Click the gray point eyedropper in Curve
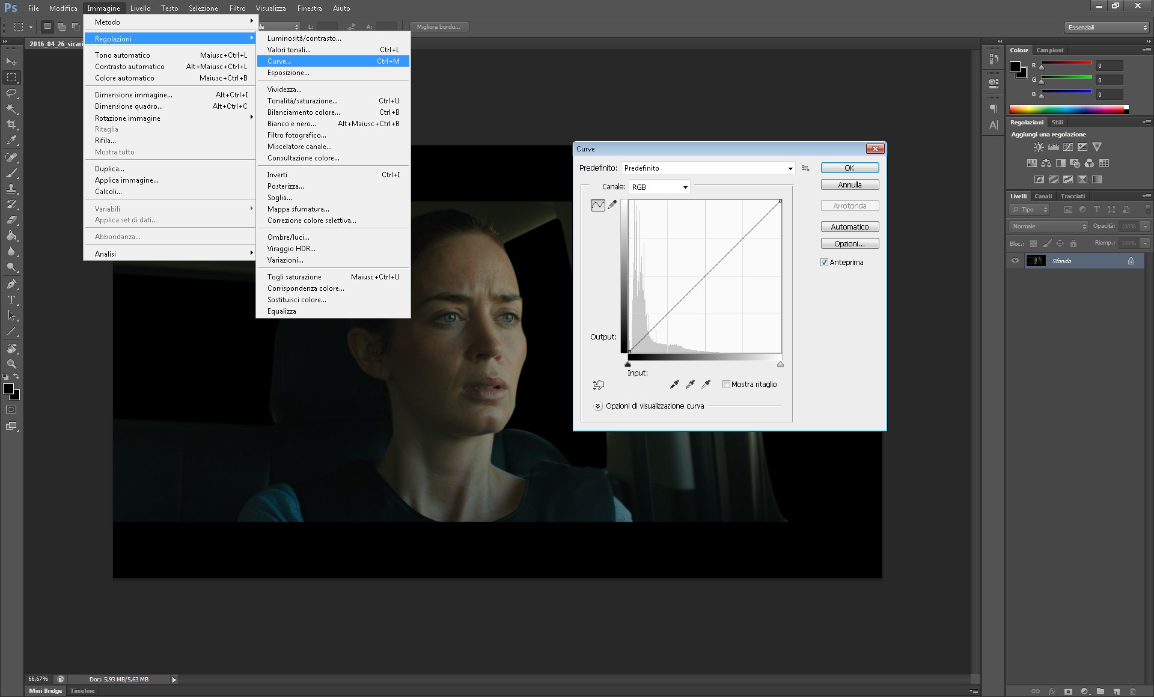 [690, 385]
